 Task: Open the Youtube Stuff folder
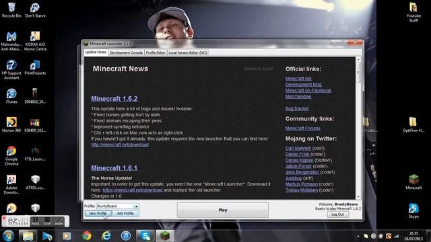pyautogui.click(x=413, y=12)
